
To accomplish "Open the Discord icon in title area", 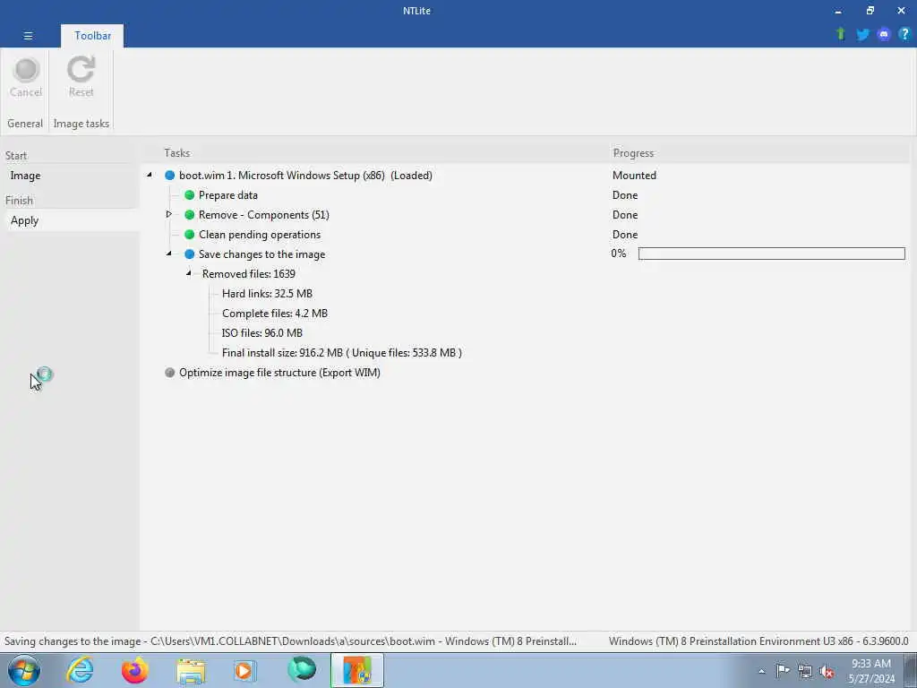I will (884, 35).
